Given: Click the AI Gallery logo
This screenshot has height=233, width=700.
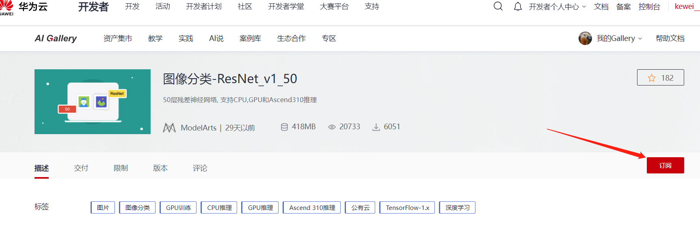Looking at the screenshot, I should 56,38.
